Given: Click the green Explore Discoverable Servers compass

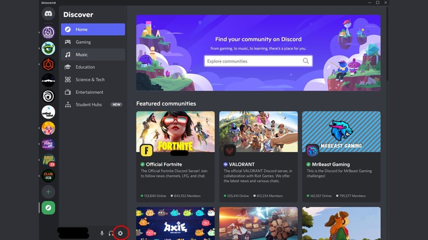Looking at the screenshot, I should point(48,208).
